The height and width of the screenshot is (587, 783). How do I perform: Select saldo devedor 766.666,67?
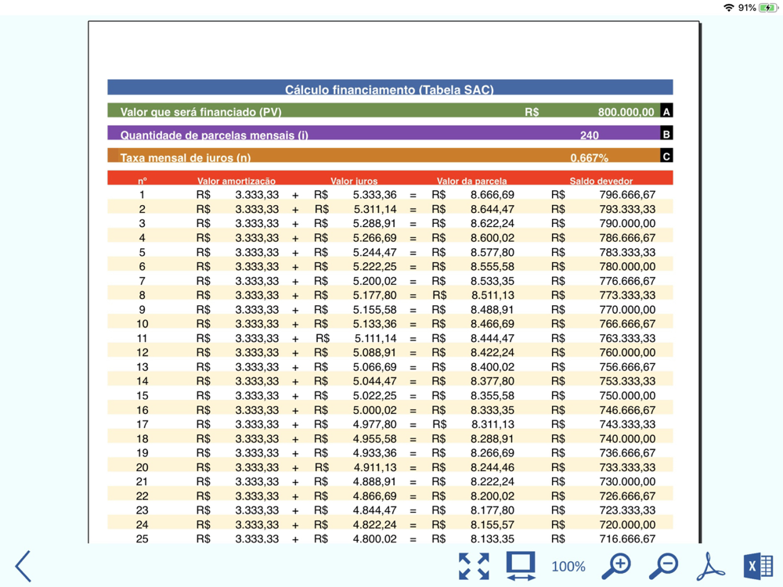pos(627,323)
